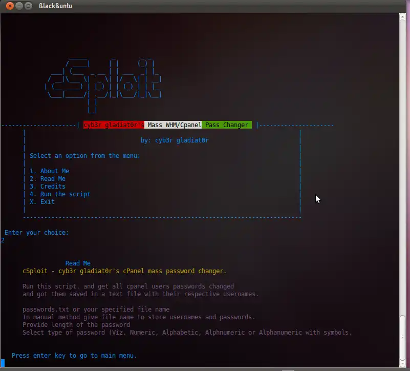Image resolution: width=410 pixels, height=371 pixels.
Task: Maximize the BlackBuntu terminal window
Action: pos(28,6)
